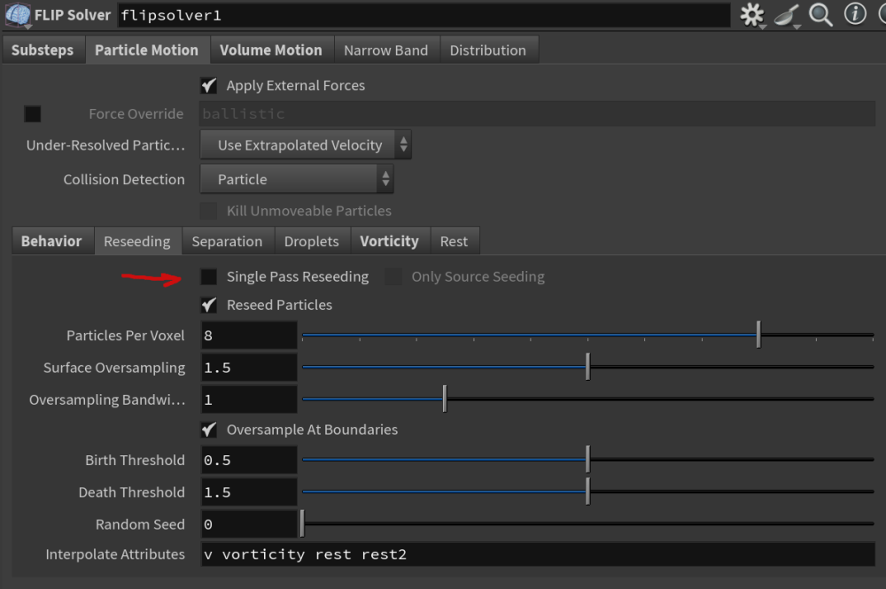Open Under-Resolved Particles dropdown
Viewport: 886px width, 589px height.
(x=306, y=145)
